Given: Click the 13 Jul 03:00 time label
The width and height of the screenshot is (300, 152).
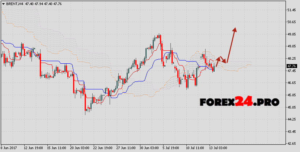Looking at the screenshot, I should tap(219, 148).
